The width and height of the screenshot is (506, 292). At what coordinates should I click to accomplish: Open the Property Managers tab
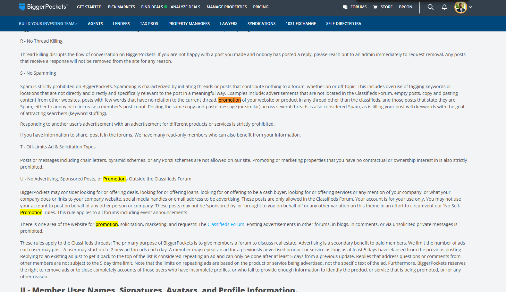[x=189, y=24]
